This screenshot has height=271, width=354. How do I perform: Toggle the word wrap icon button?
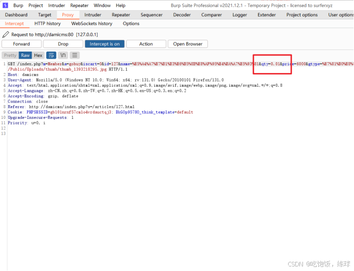click(51, 55)
